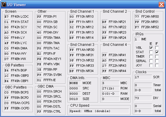Screen dimensions: 166x117
Task: Click the FF51h SRCH value field
Action: coord(39,92)
